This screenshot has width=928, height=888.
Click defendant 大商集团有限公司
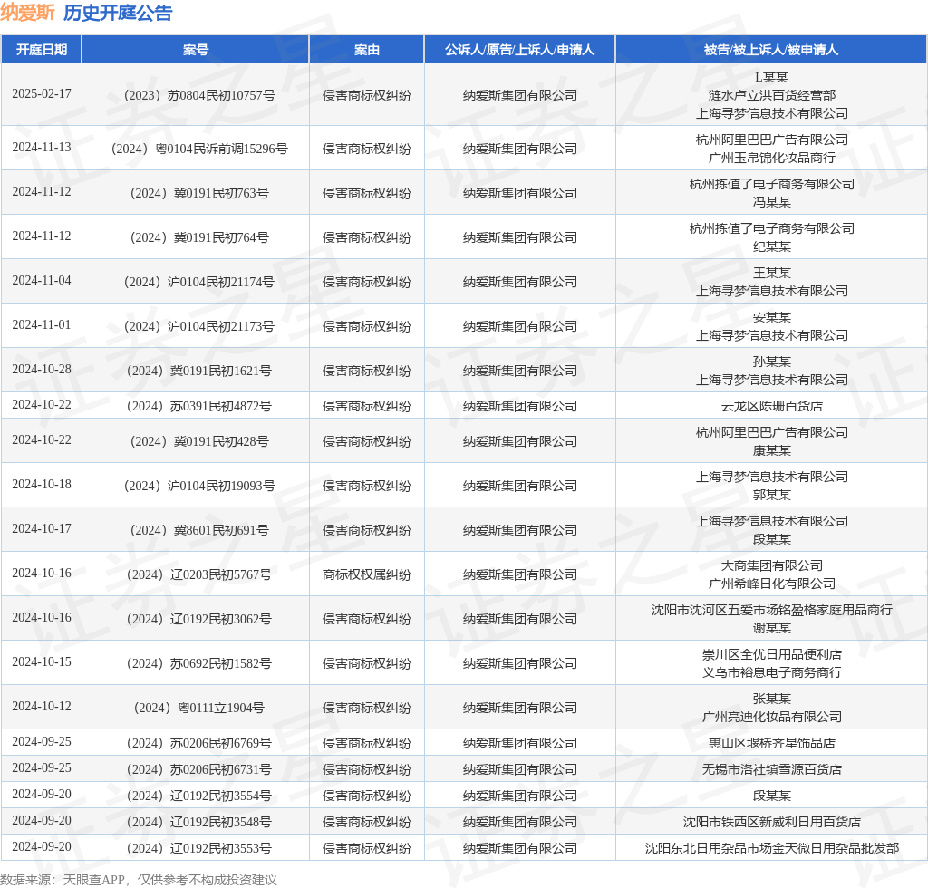(x=772, y=565)
